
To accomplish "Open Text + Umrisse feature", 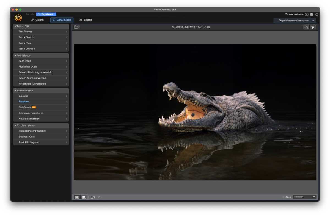I will pos(41,49).
